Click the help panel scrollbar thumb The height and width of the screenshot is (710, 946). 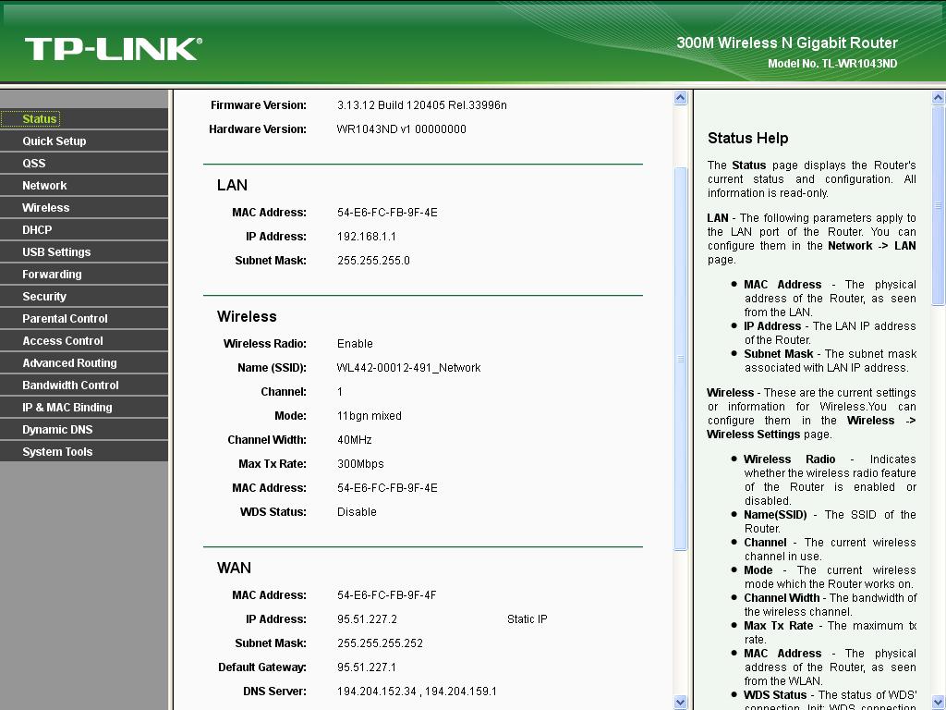point(939,206)
